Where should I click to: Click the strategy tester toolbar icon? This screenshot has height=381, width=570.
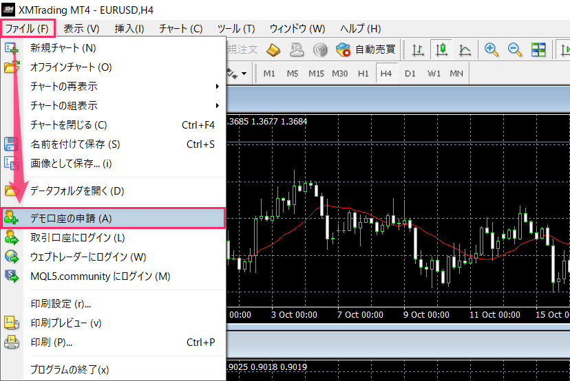tap(297, 50)
